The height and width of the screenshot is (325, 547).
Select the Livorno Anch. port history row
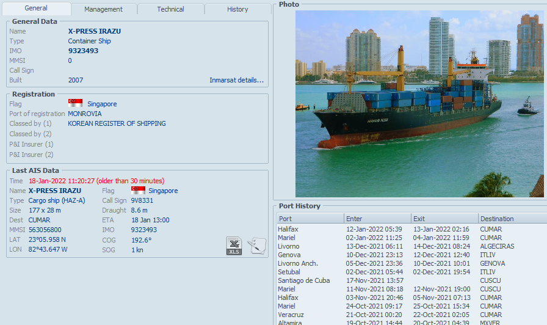pos(411,263)
